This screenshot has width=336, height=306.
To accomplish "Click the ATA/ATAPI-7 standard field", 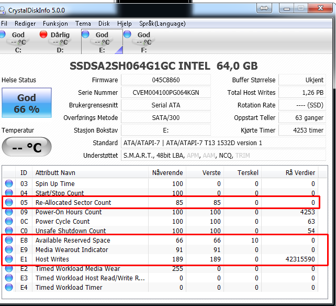I will [223, 143].
